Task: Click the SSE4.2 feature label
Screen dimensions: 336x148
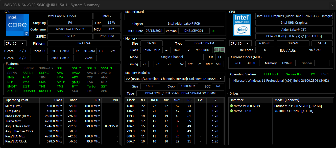Action: point(44,73)
